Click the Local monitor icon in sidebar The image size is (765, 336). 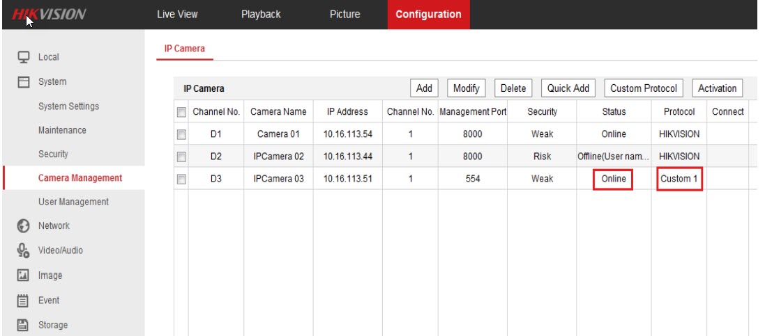coord(23,57)
